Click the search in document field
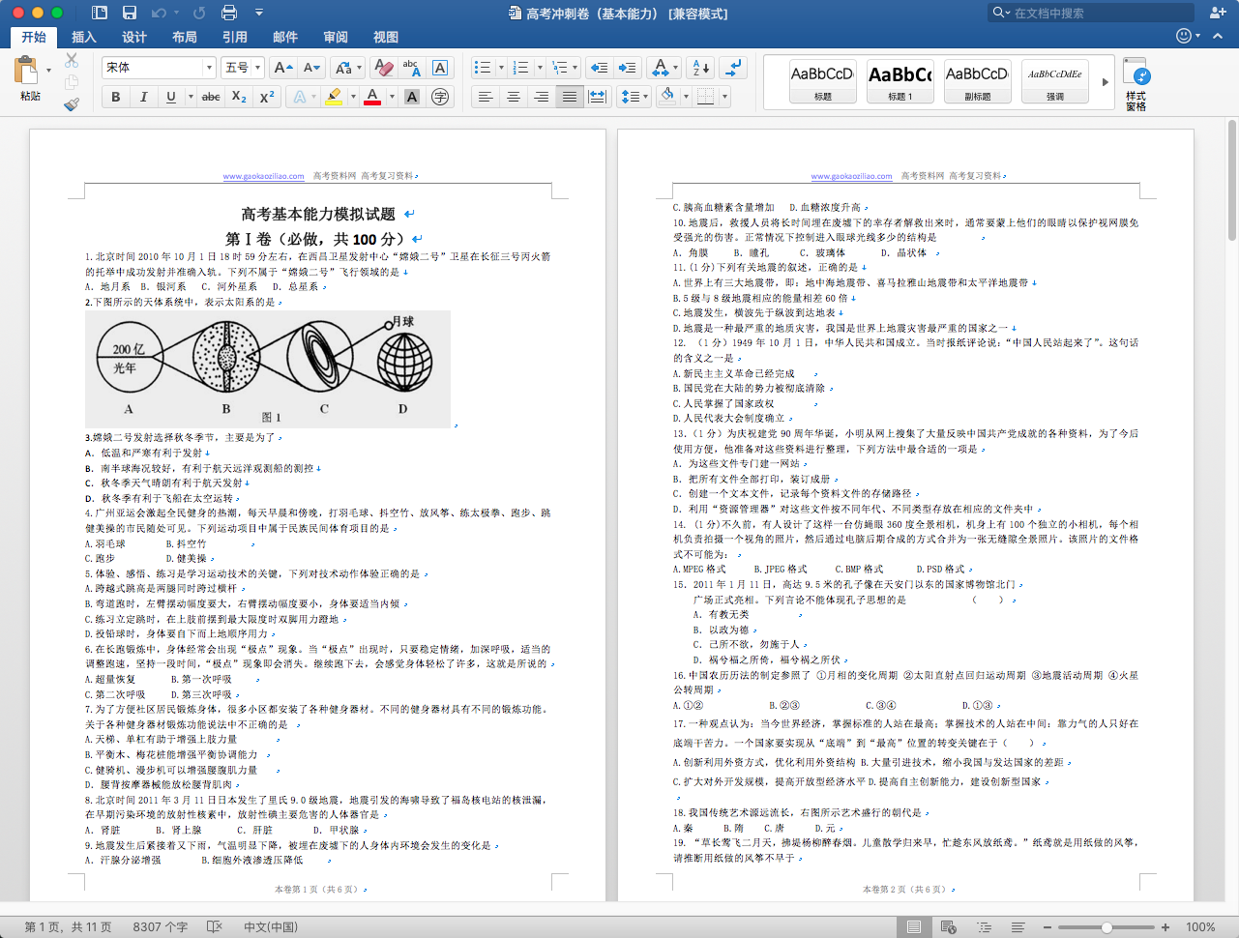 pos(1091,13)
